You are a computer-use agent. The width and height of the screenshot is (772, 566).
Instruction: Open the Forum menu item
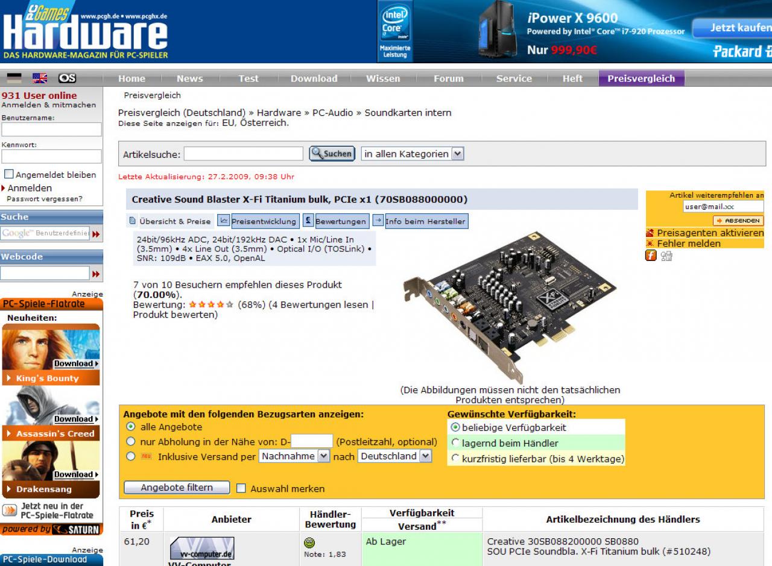point(449,78)
